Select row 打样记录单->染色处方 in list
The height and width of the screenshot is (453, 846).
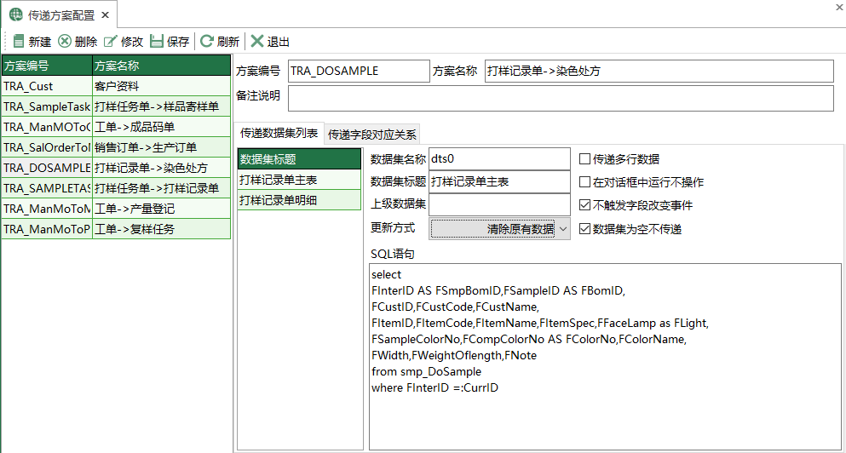click(x=116, y=168)
